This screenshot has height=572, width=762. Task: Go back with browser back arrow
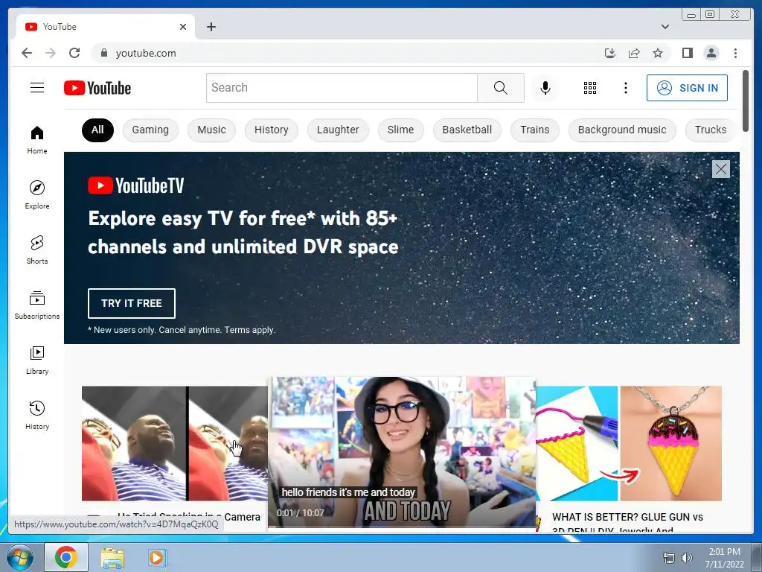(27, 53)
